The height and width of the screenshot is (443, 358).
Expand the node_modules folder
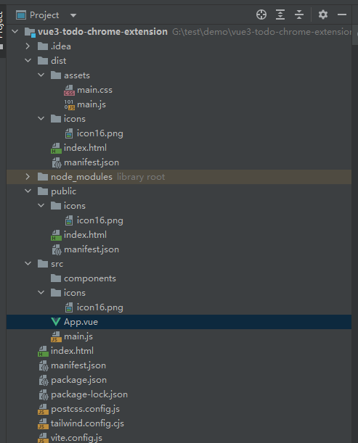[28, 177]
